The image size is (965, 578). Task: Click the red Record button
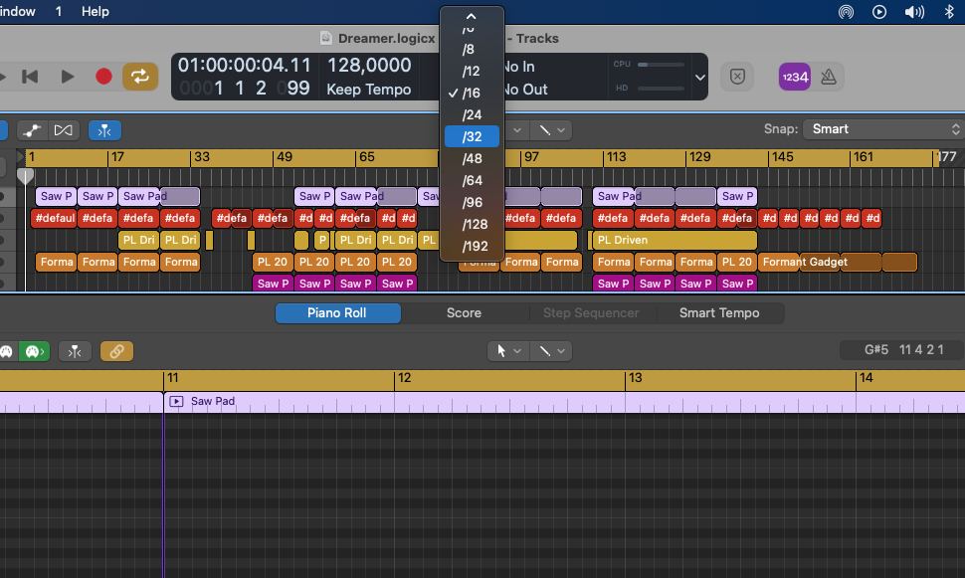tap(103, 77)
